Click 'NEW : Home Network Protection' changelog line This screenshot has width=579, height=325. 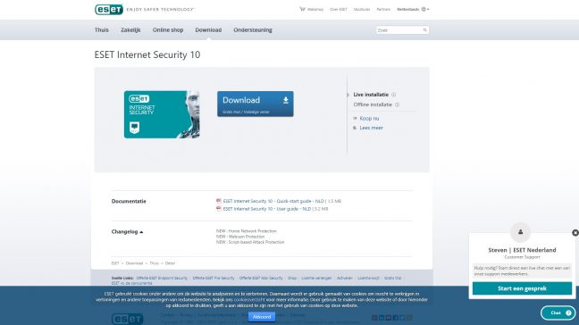click(x=247, y=231)
